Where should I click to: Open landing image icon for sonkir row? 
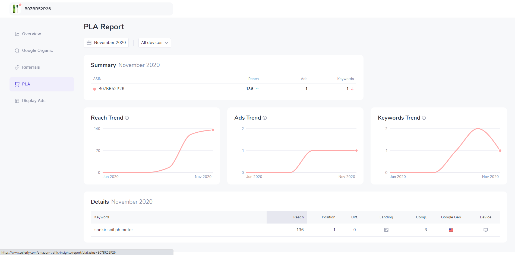386,230
